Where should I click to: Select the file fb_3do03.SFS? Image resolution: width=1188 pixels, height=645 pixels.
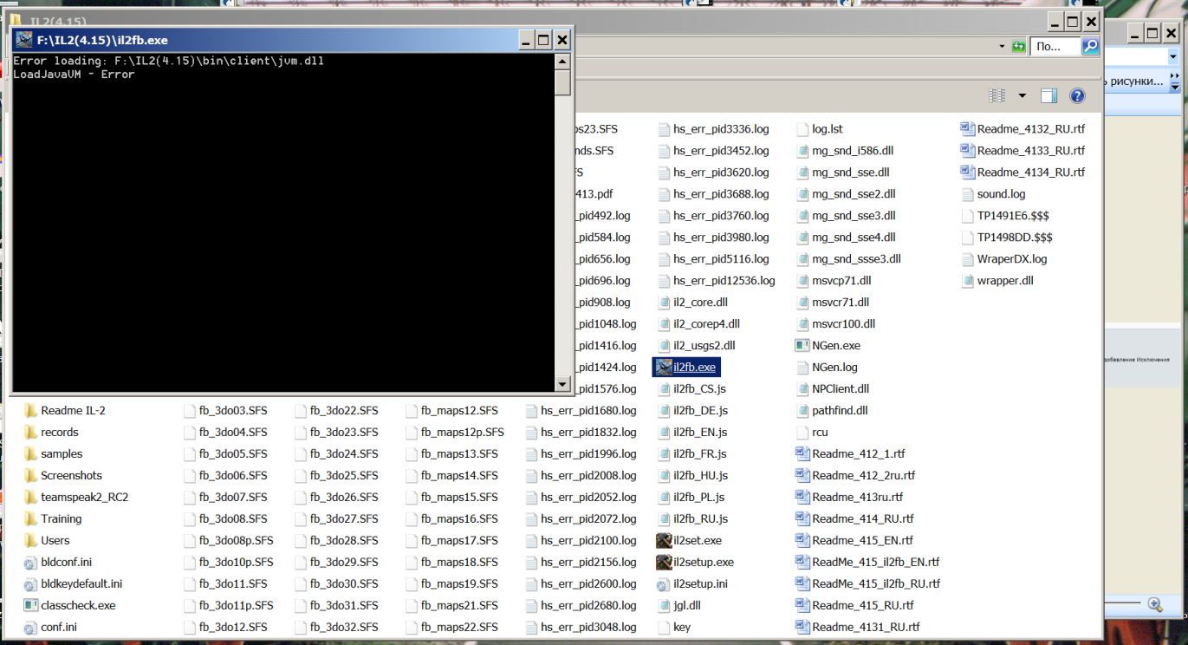(x=226, y=411)
